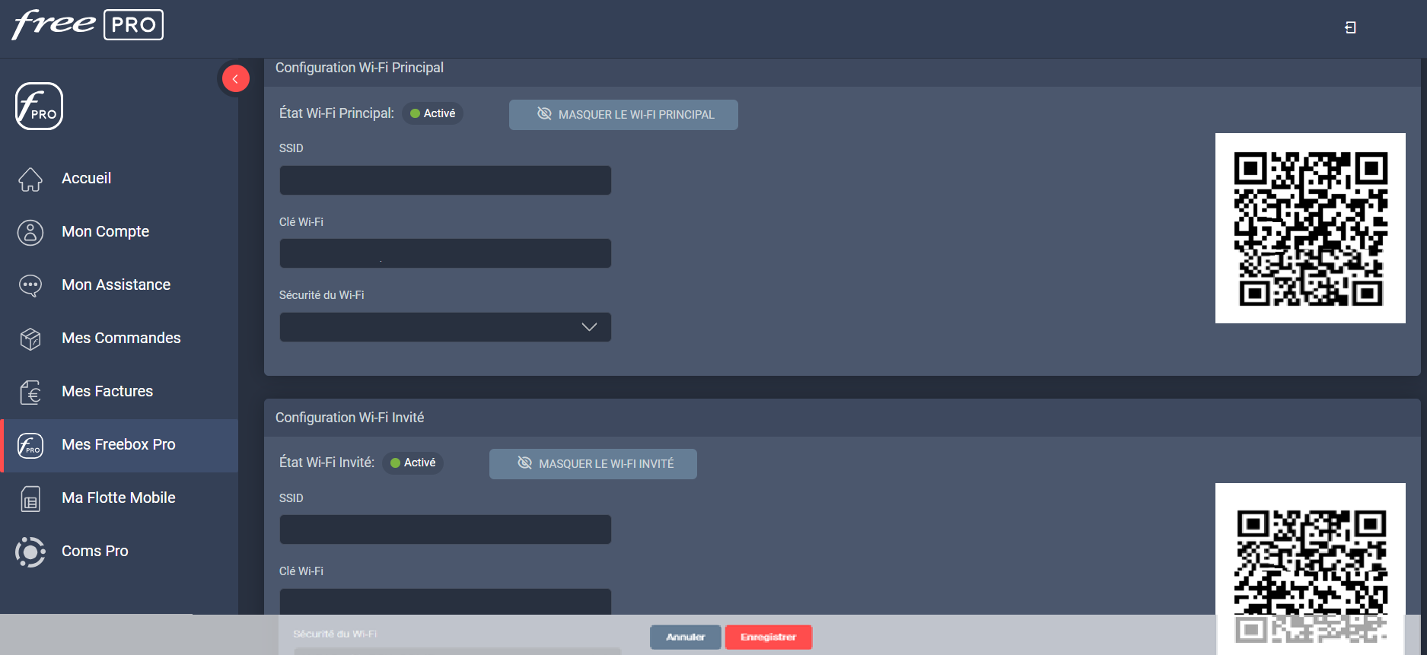Select Mes Freebox Pro menu entry
The height and width of the screenshot is (655, 1427).
pyautogui.click(x=119, y=444)
